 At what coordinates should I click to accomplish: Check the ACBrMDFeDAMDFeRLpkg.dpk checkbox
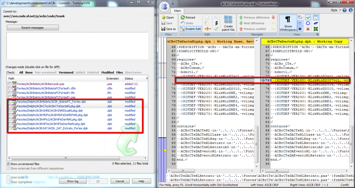pyautogui.click(x=10, y=115)
